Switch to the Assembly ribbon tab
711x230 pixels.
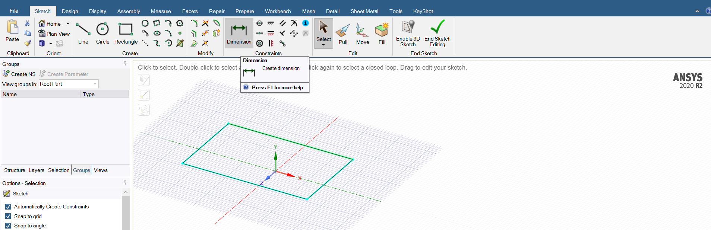129,11
